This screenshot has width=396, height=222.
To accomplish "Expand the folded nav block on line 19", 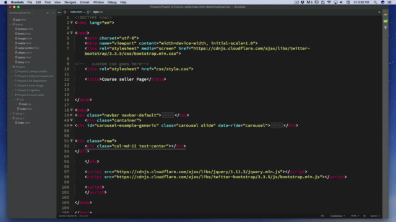I will click(72, 115).
